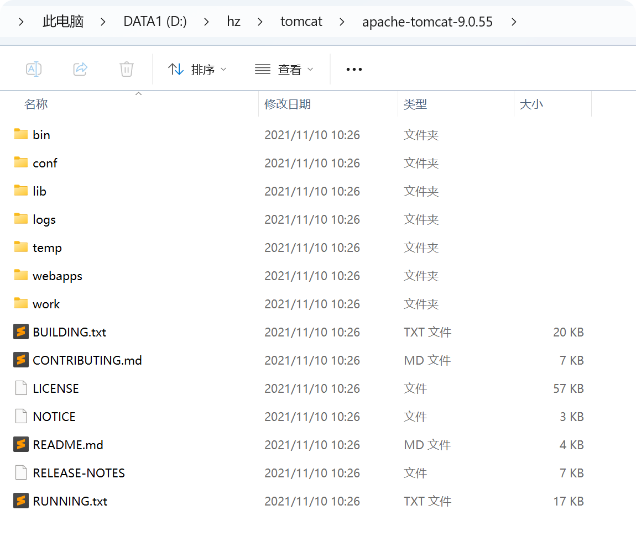Click the 57 KB size of LICENSE
The image size is (636, 542).
point(569,388)
